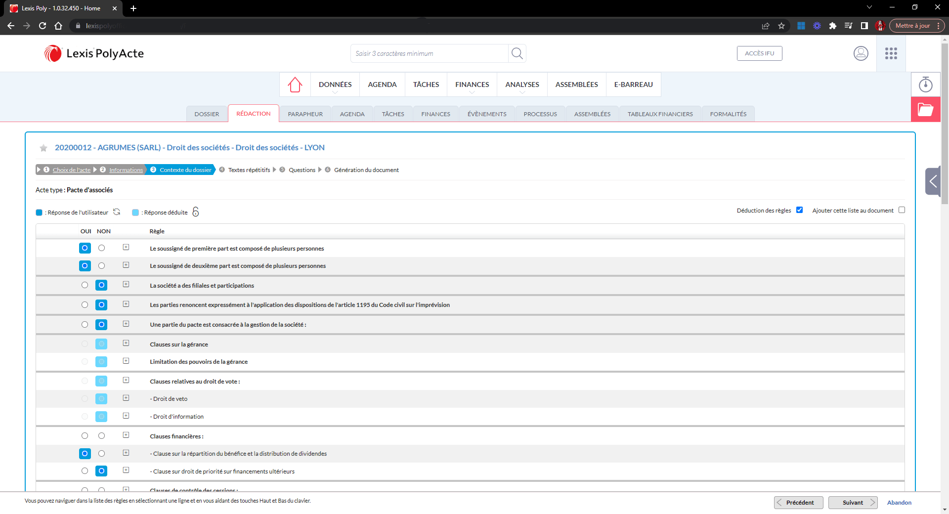Switch to the PARAPHEUR tab
This screenshot has height=514, width=949.
point(305,114)
